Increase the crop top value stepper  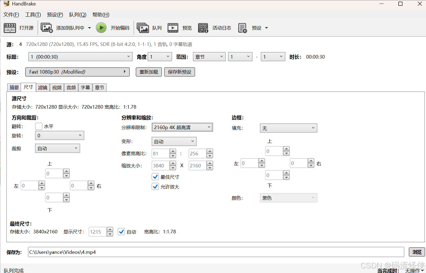pos(66,171)
